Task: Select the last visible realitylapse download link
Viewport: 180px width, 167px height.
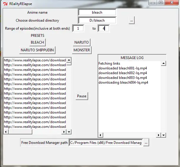Action: coord(35,127)
